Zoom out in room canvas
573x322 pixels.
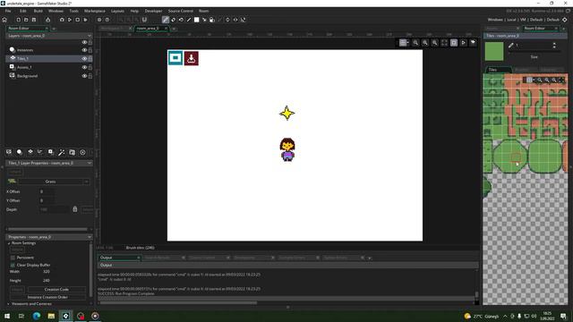click(415, 43)
